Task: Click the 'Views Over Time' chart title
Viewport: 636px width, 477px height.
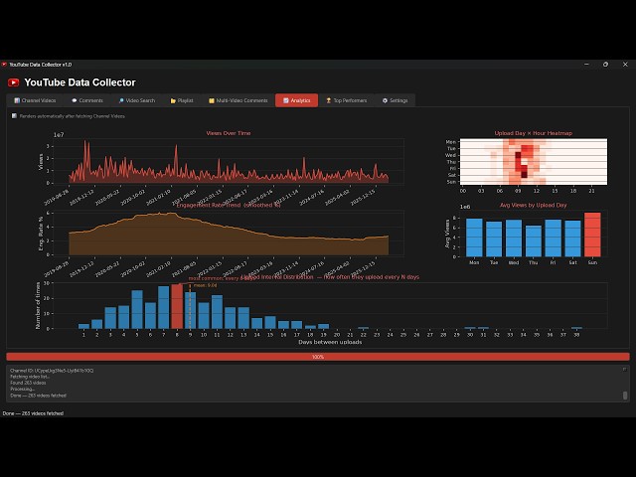Action: (x=229, y=133)
